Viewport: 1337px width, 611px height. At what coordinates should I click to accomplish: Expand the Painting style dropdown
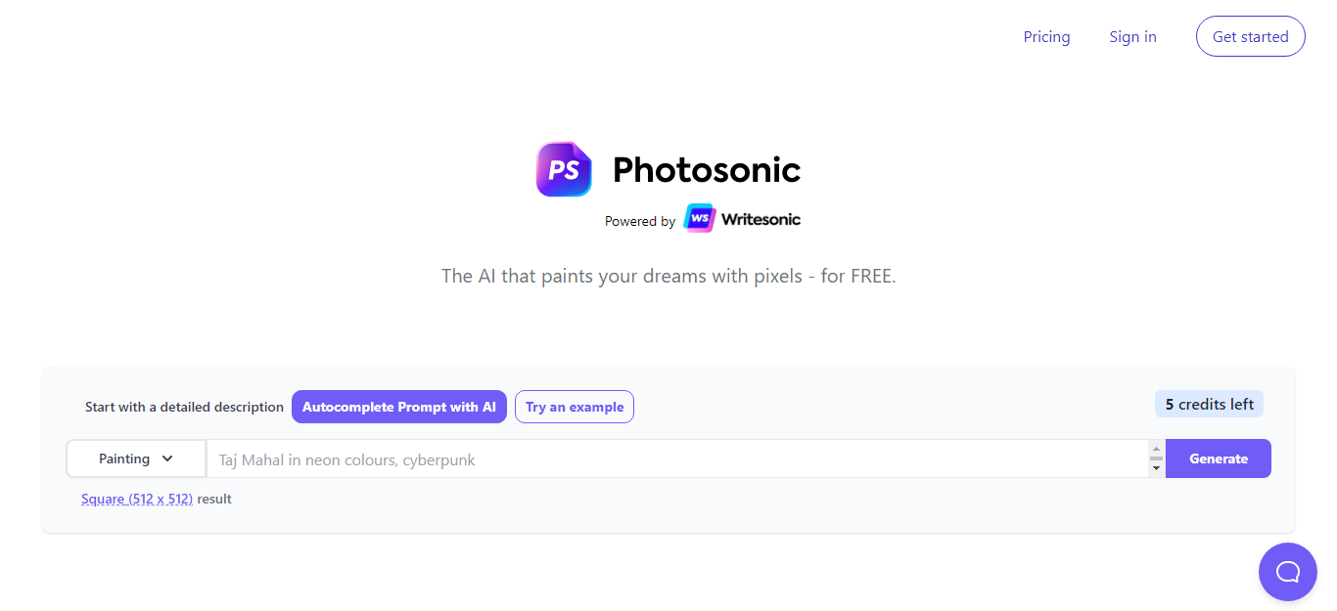(x=135, y=458)
